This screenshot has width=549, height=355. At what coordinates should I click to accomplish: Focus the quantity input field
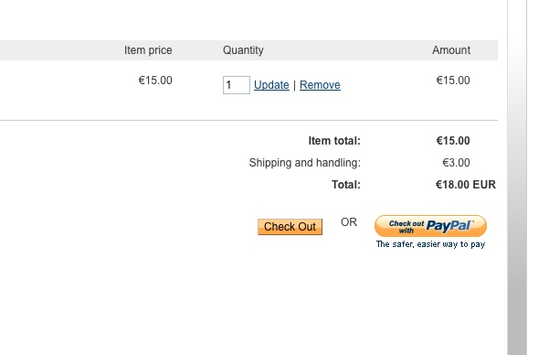[x=237, y=85]
